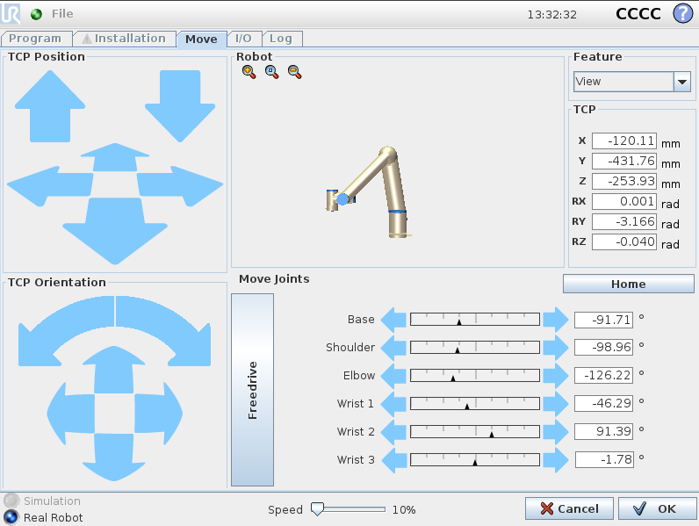
Task: Click the Home button
Action: [628, 284]
